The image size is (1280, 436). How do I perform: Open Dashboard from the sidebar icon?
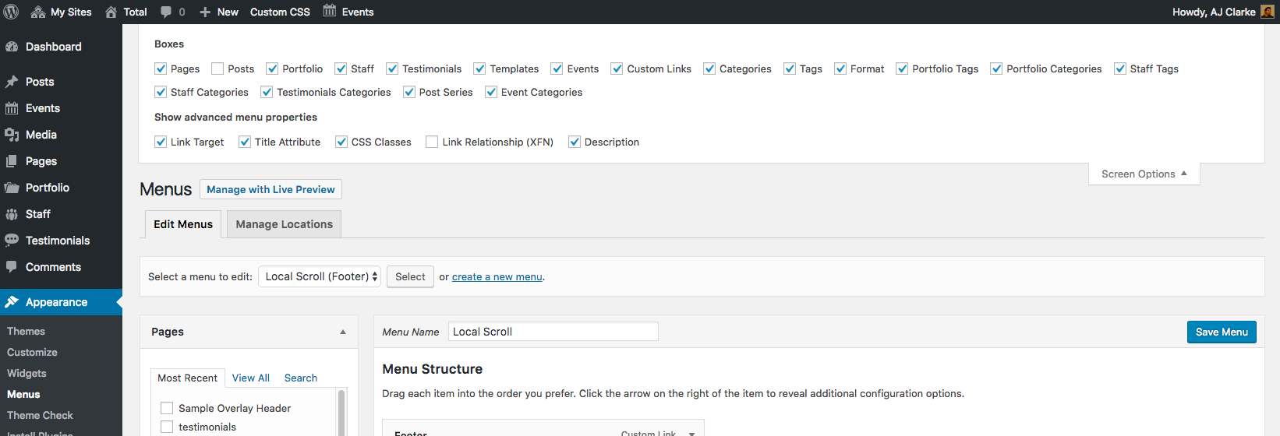[x=12, y=47]
